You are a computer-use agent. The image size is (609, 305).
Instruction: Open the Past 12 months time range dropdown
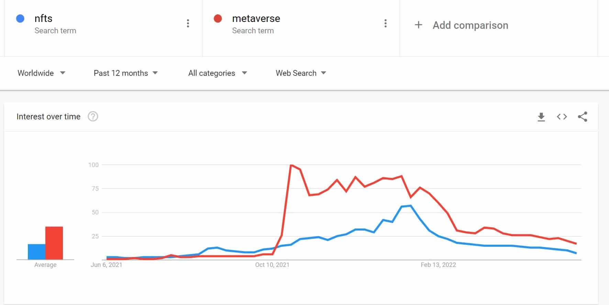[x=126, y=73]
